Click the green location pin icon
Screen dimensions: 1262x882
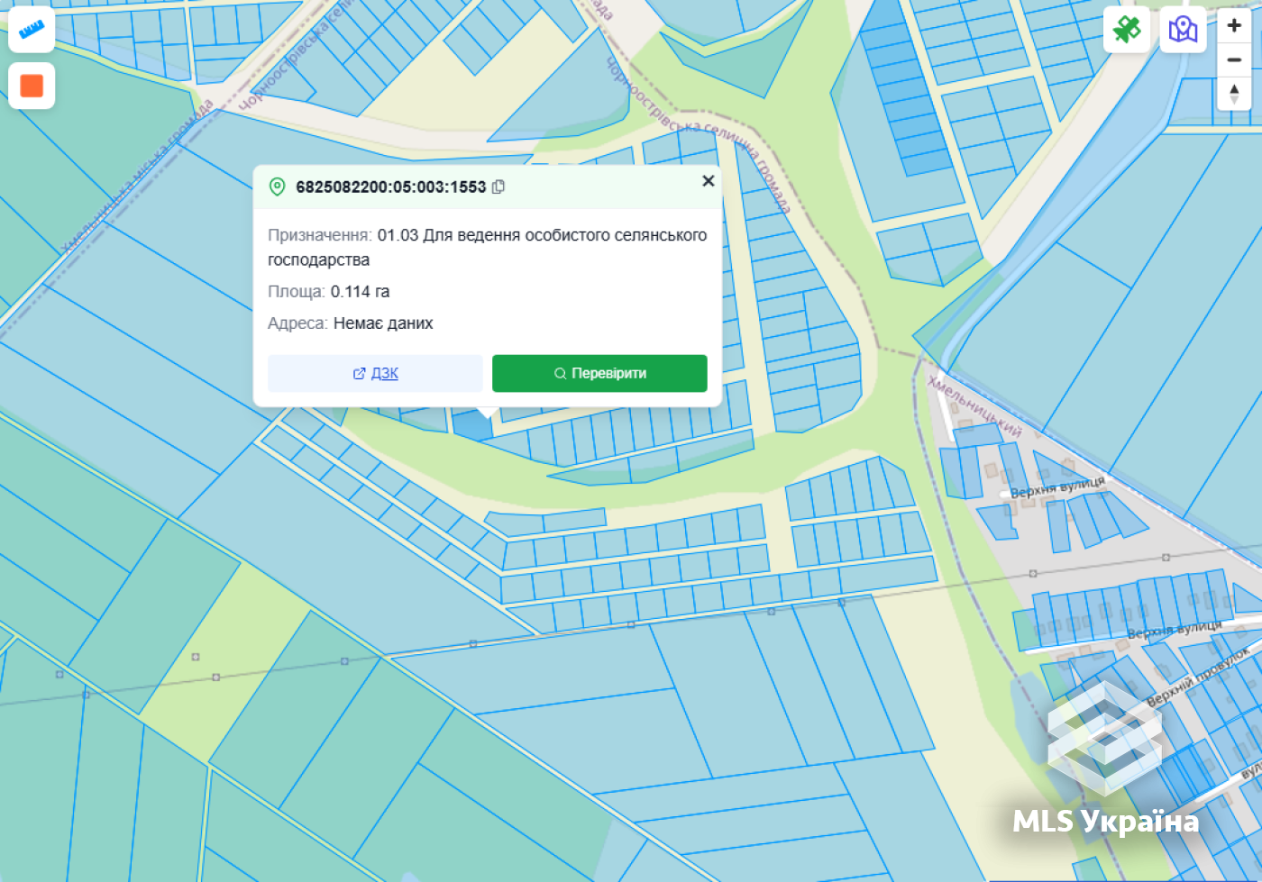pyautogui.click(x=278, y=186)
